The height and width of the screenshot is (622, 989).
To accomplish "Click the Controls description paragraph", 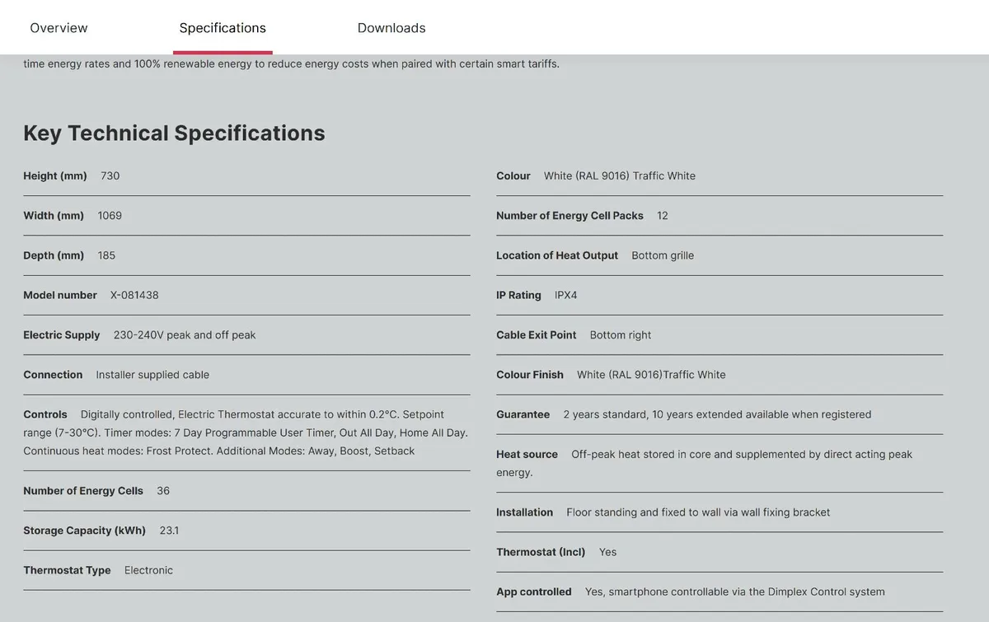I will coord(246,433).
